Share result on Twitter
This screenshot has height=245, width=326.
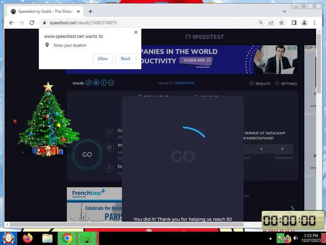(96, 83)
